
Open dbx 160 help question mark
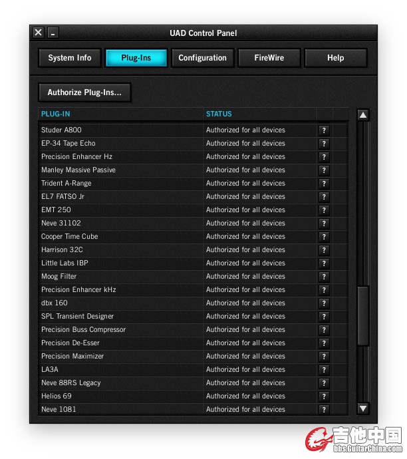click(x=324, y=303)
